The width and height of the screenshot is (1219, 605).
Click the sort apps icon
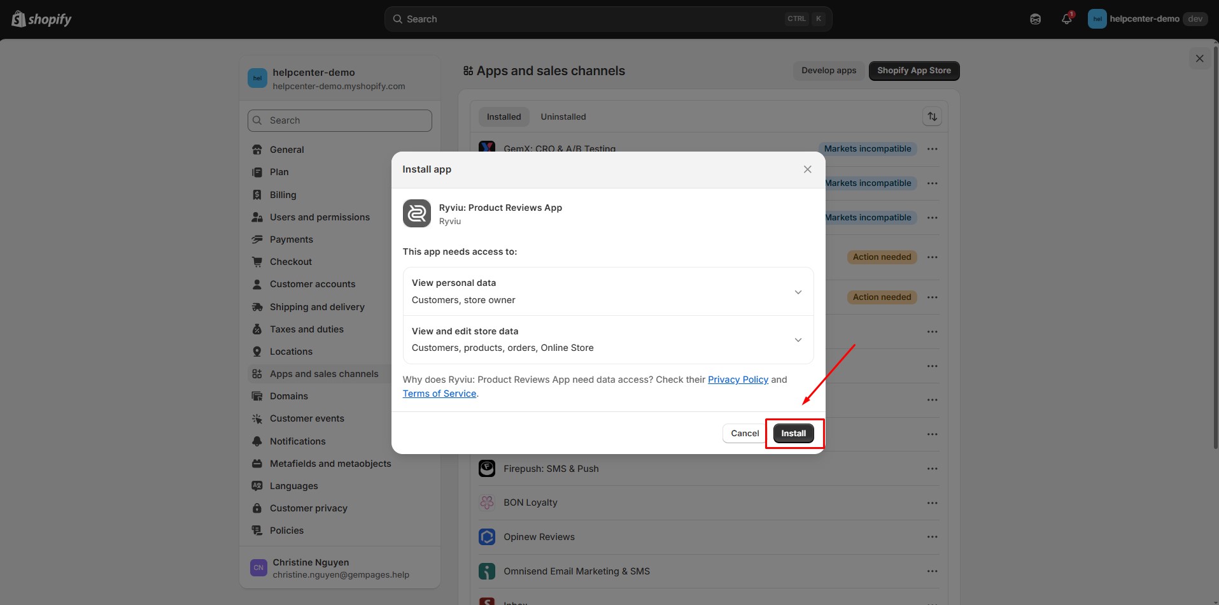click(932, 117)
